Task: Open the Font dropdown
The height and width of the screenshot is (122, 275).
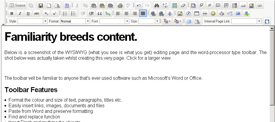Action: (x=114, y=21)
